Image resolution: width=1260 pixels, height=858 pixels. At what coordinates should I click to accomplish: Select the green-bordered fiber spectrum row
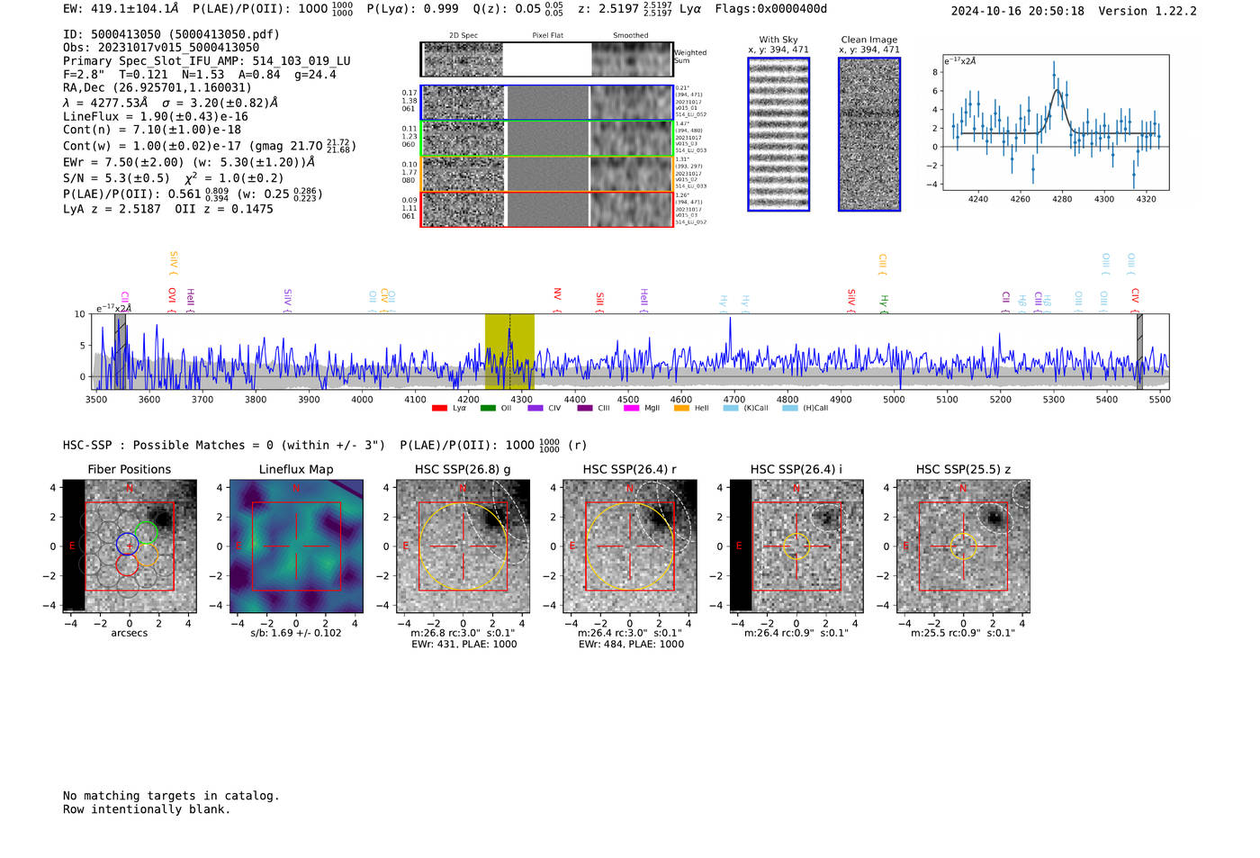pyautogui.click(x=547, y=139)
